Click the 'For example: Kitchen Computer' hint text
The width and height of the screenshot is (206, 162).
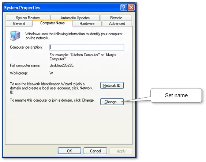tap(83, 57)
